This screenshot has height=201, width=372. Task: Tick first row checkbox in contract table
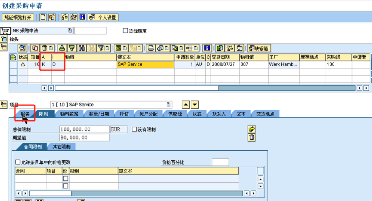pos(66,178)
